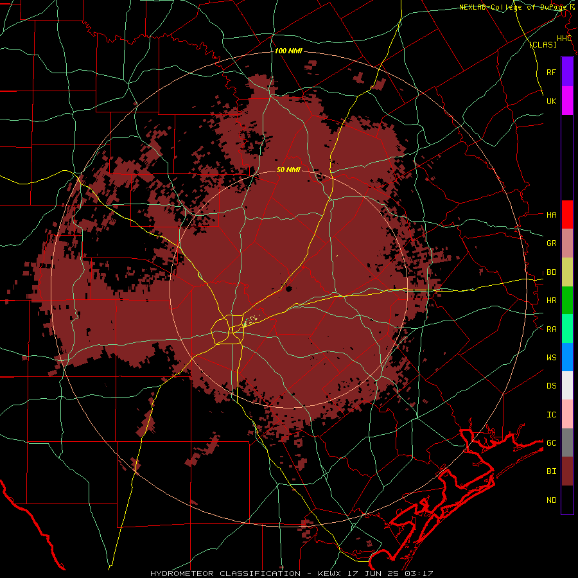The image size is (578, 578).
Task: Click the HA legend label
Action: (x=551, y=215)
